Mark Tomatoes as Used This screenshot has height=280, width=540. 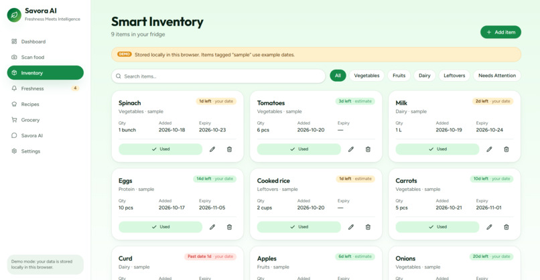(x=299, y=149)
